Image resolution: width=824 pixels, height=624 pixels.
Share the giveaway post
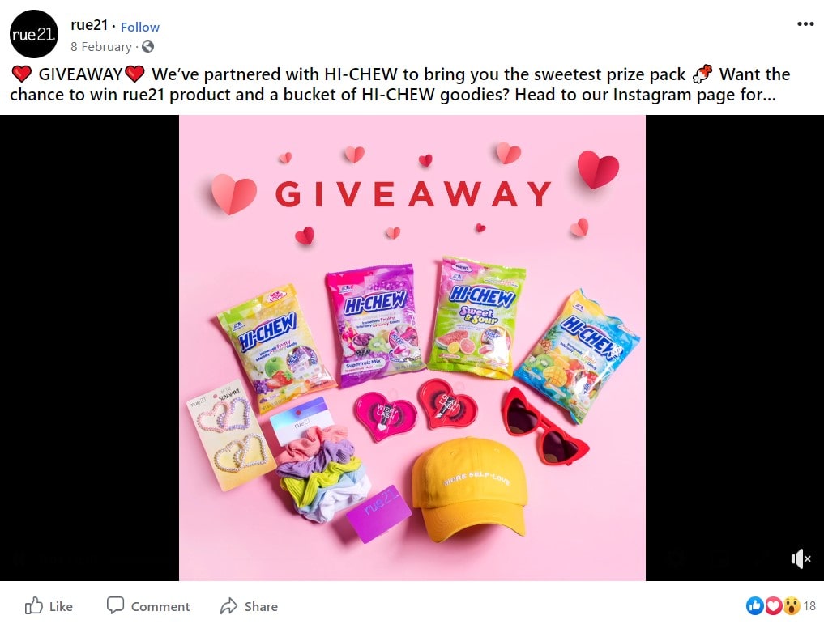click(x=249, y=606)
